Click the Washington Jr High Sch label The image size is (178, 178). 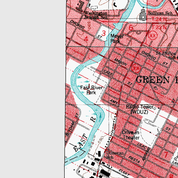point(96,15)
